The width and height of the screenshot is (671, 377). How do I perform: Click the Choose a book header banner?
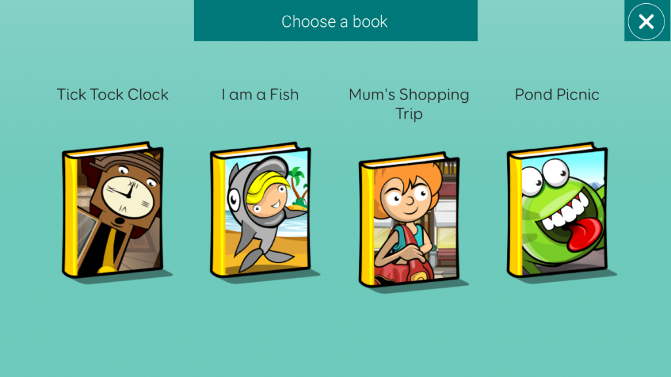pos(335,20)
